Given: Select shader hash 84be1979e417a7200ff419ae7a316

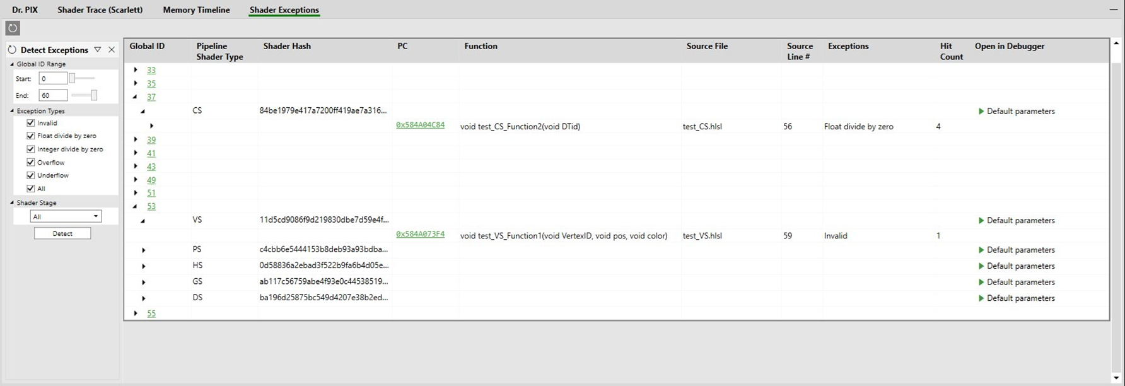Looking at the screenshot, I should (323, 110).
